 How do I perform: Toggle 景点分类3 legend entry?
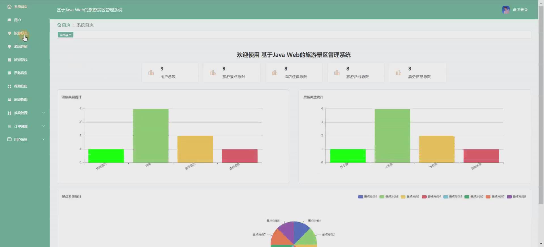coord(410,197)
